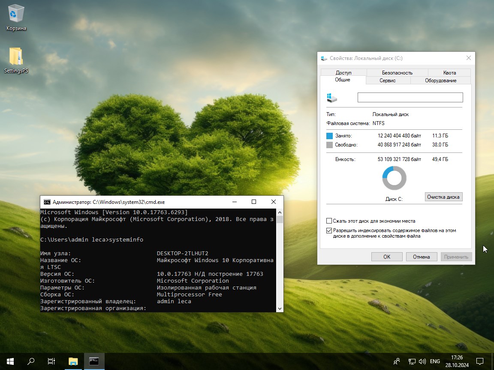Click the 38,0 ГБ free space text
This screenshot has width=494, height=370.
440,145
